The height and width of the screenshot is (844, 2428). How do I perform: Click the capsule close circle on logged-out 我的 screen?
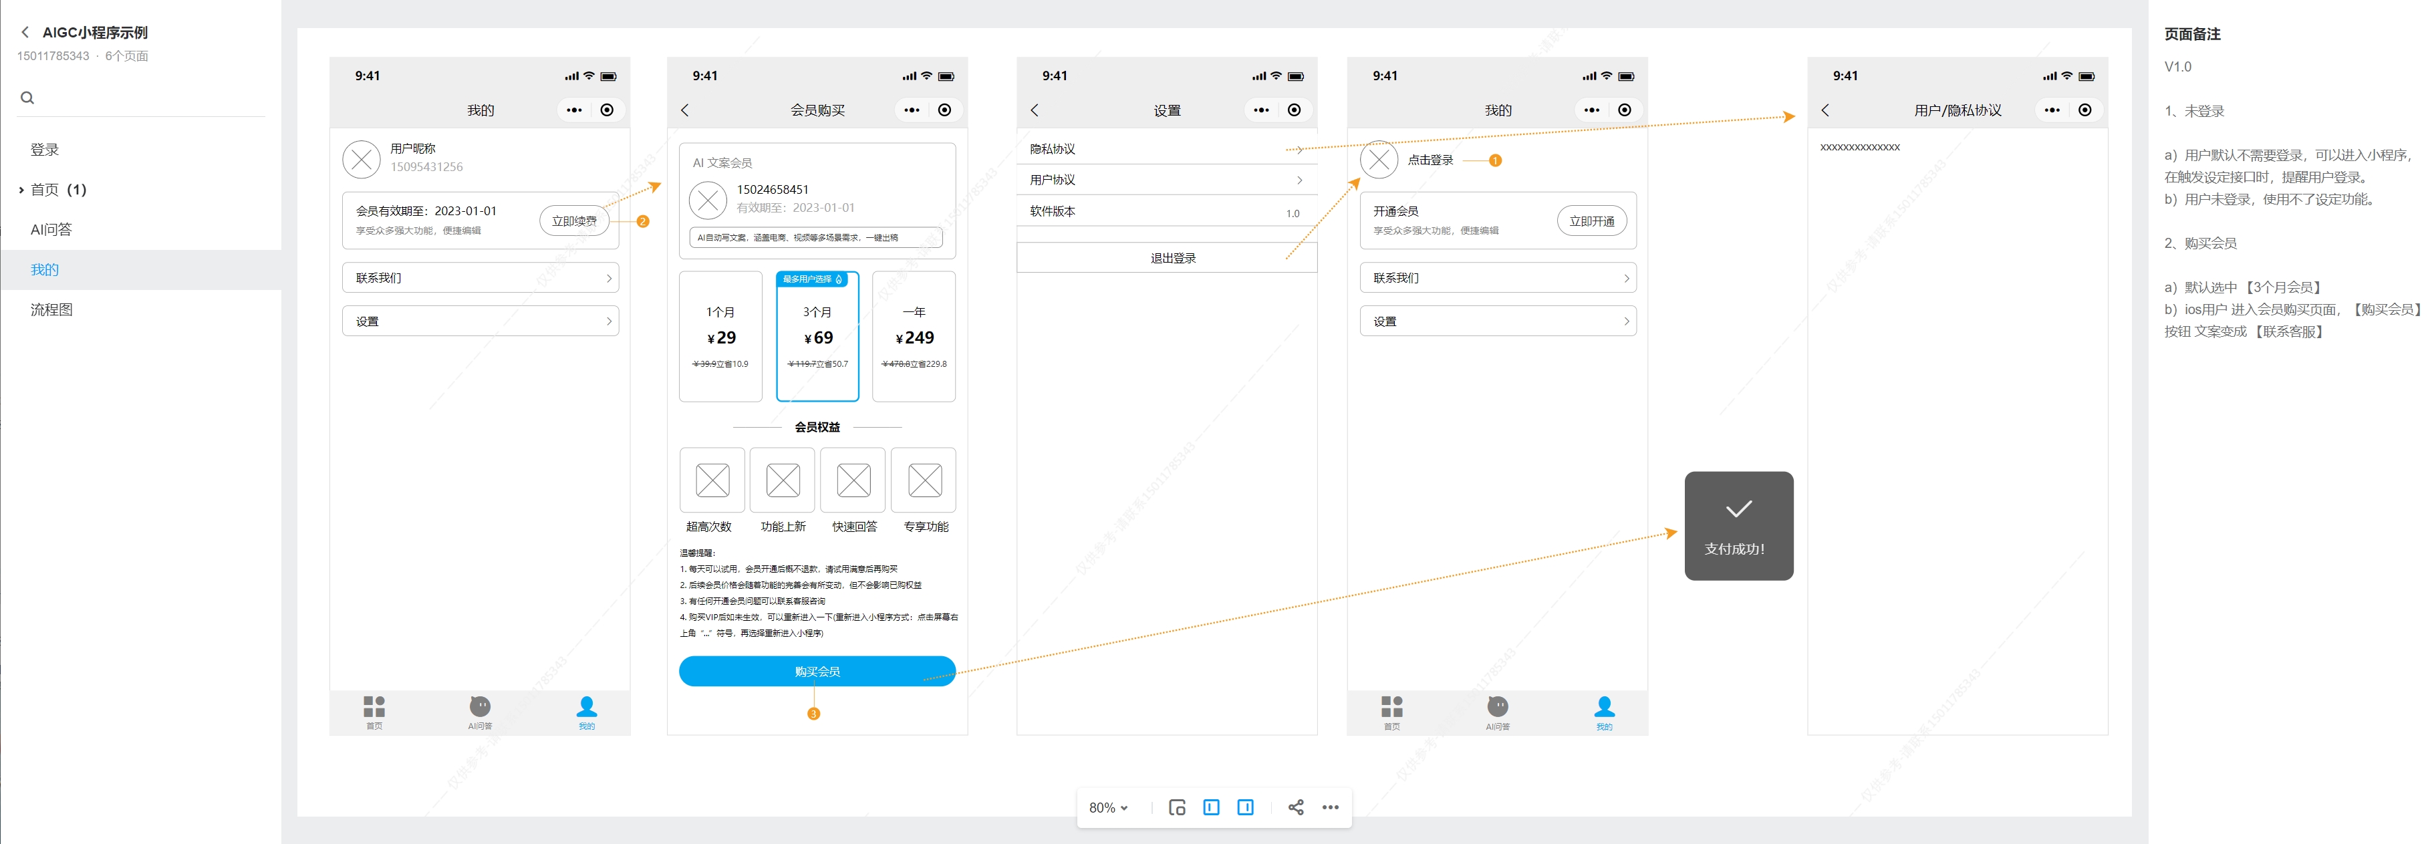coord(1625,110)
